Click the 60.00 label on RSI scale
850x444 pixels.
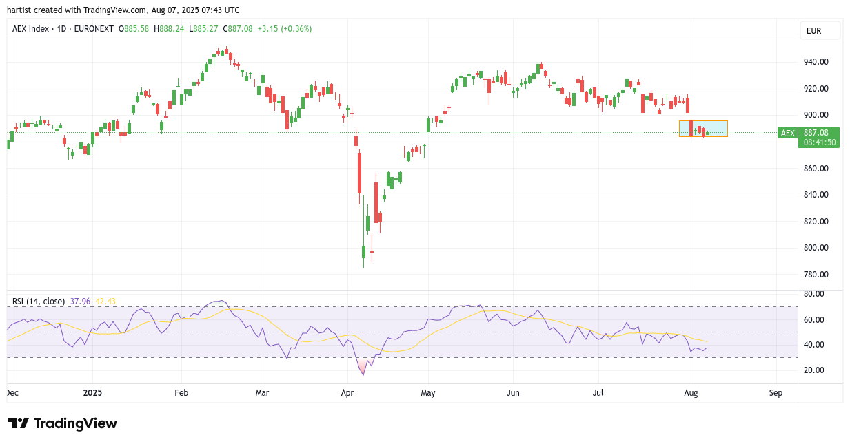(814, 320)
